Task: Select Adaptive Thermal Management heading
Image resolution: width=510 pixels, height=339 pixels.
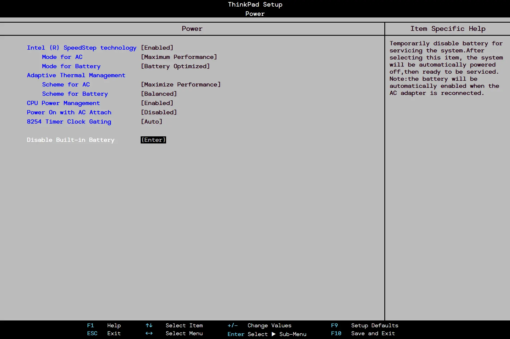Action: pyautogui.click(x=76, y=76)
